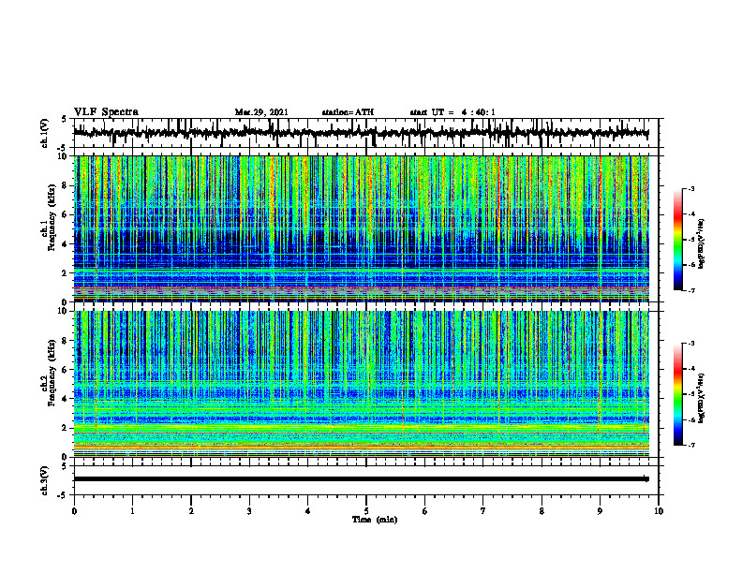The height and width of the screenshot is (573, 742).
Task: Click the thick black ch.3 voltage trace
Action: pos(361,479)
